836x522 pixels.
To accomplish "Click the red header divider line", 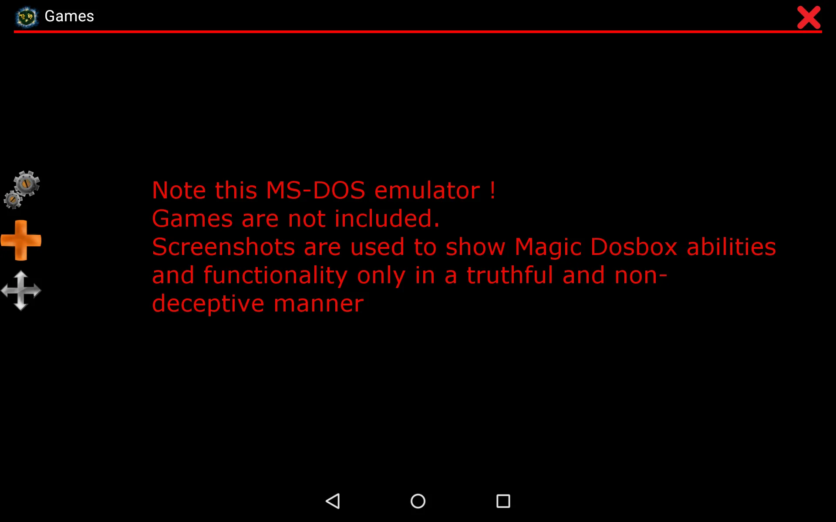I will pos(418,32).
